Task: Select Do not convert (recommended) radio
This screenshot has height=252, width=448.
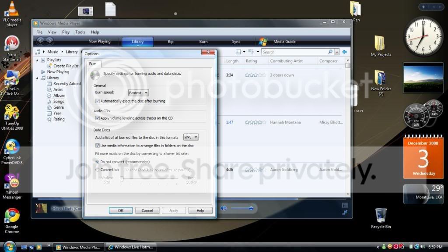Action: click(x=97, y=162)
